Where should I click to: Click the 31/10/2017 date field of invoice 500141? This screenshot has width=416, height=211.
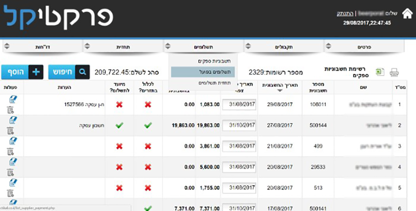(x=239, y=208)
